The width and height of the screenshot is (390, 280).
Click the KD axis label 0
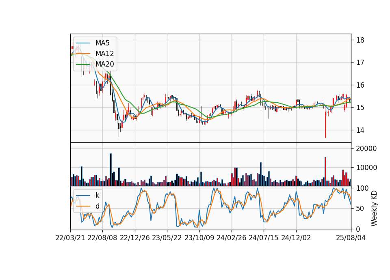point(358,229)
